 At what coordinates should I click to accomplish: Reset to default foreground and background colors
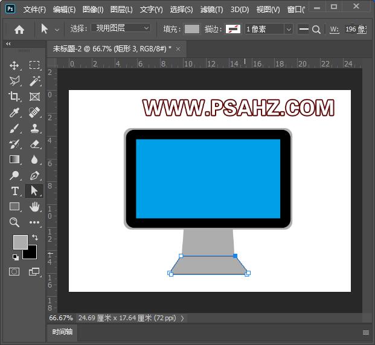pos(16,257)
